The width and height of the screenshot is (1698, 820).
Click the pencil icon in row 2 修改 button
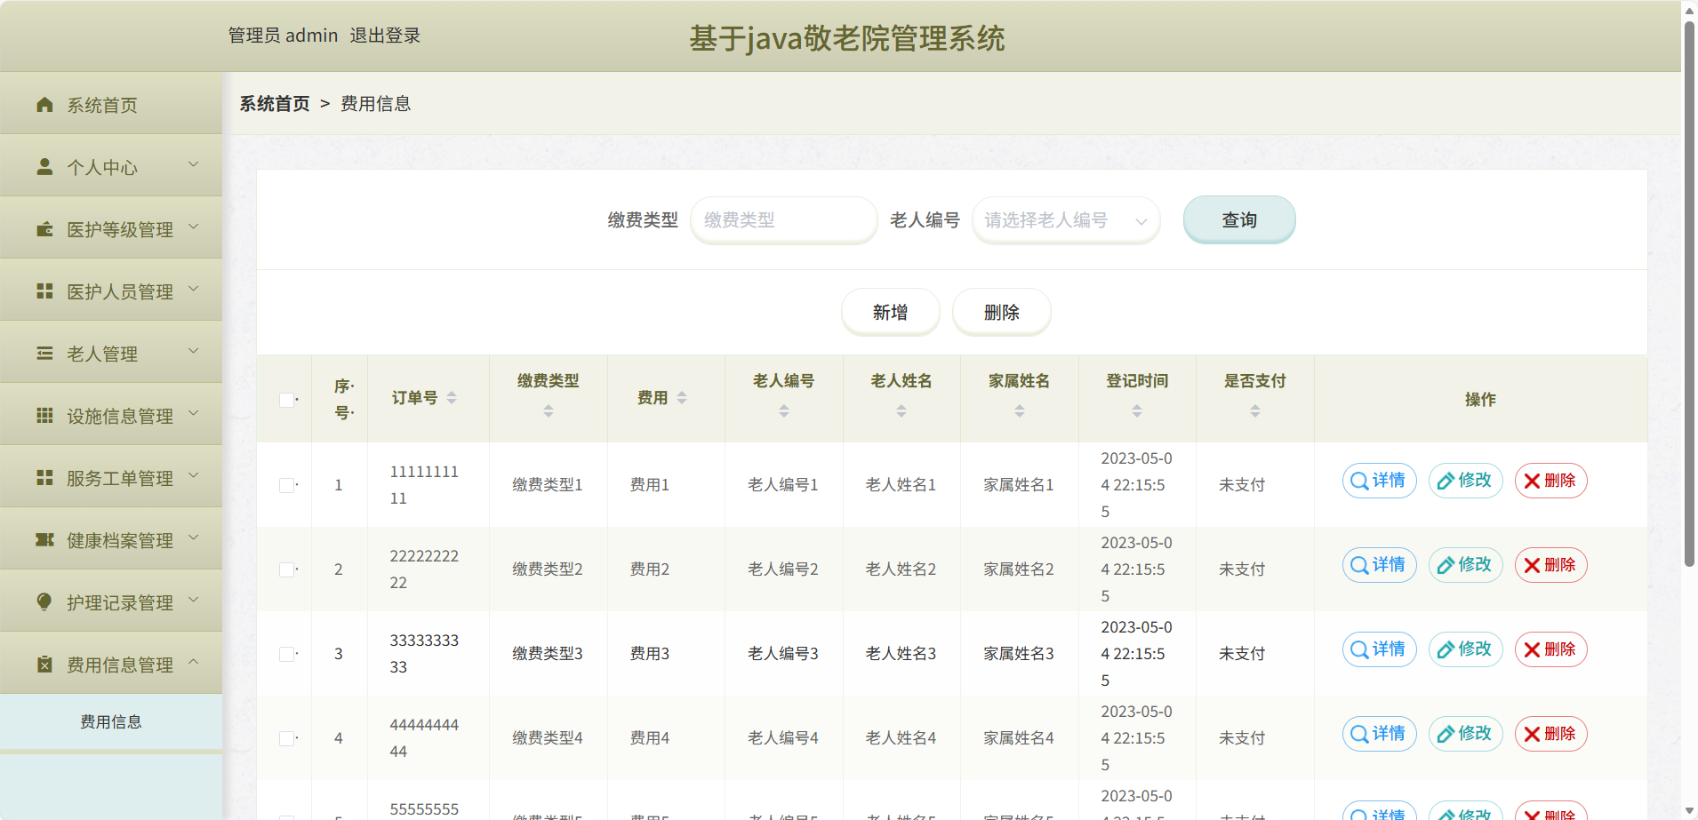[x=1446, y=565]
